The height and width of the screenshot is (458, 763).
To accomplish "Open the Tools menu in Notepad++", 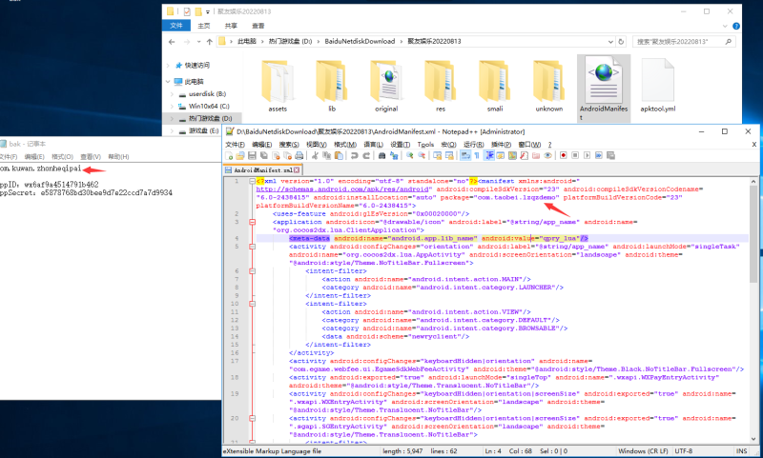I will click(x=424, y=144).
